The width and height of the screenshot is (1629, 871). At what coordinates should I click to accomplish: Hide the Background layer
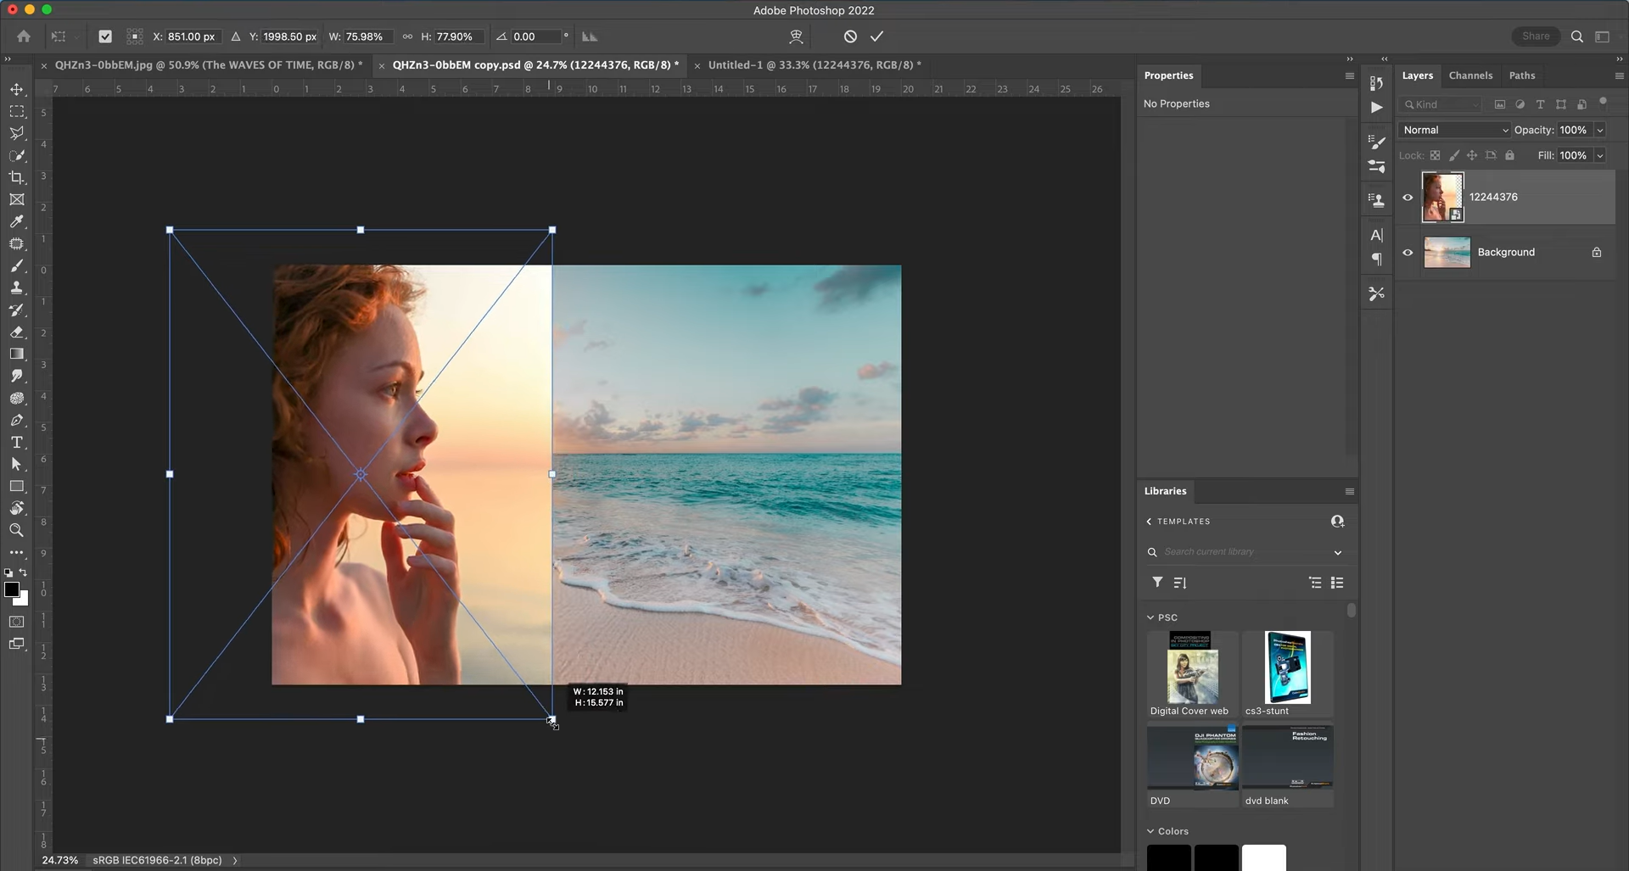pos(1408,252)
